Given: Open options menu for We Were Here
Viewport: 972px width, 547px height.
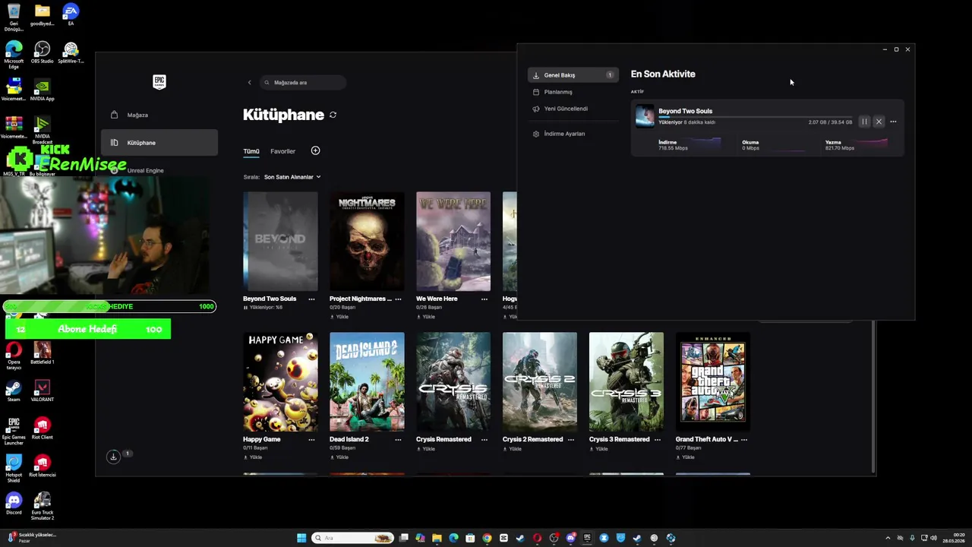Looking at the screenshot, I should 484,299.
